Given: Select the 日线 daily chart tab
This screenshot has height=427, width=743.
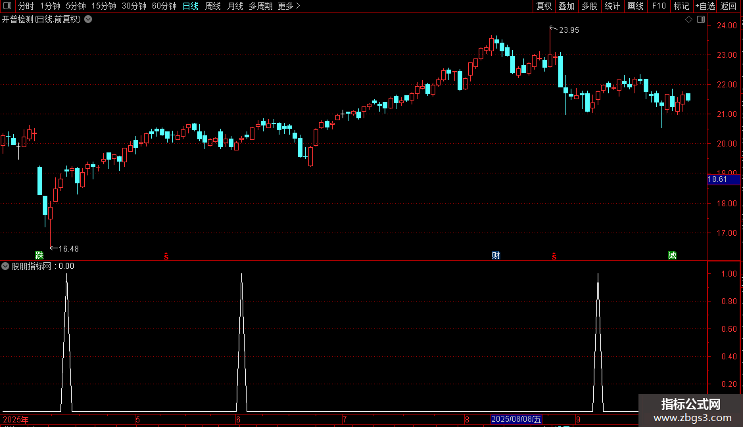Looking at the screenshot, I should tap(191, 6).
